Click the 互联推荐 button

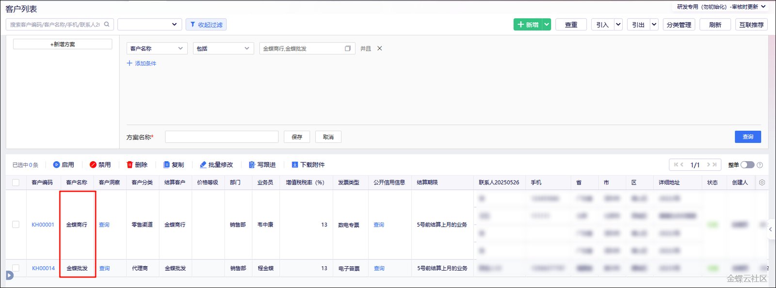[x=751, y=25]
